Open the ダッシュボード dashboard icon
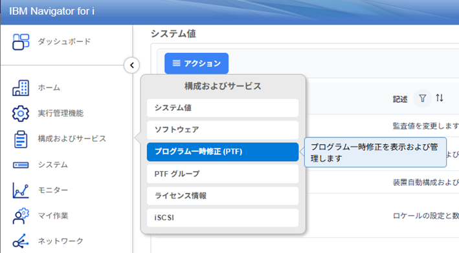The height and width of the screenshot is (253, 459). tap(21, 42)
